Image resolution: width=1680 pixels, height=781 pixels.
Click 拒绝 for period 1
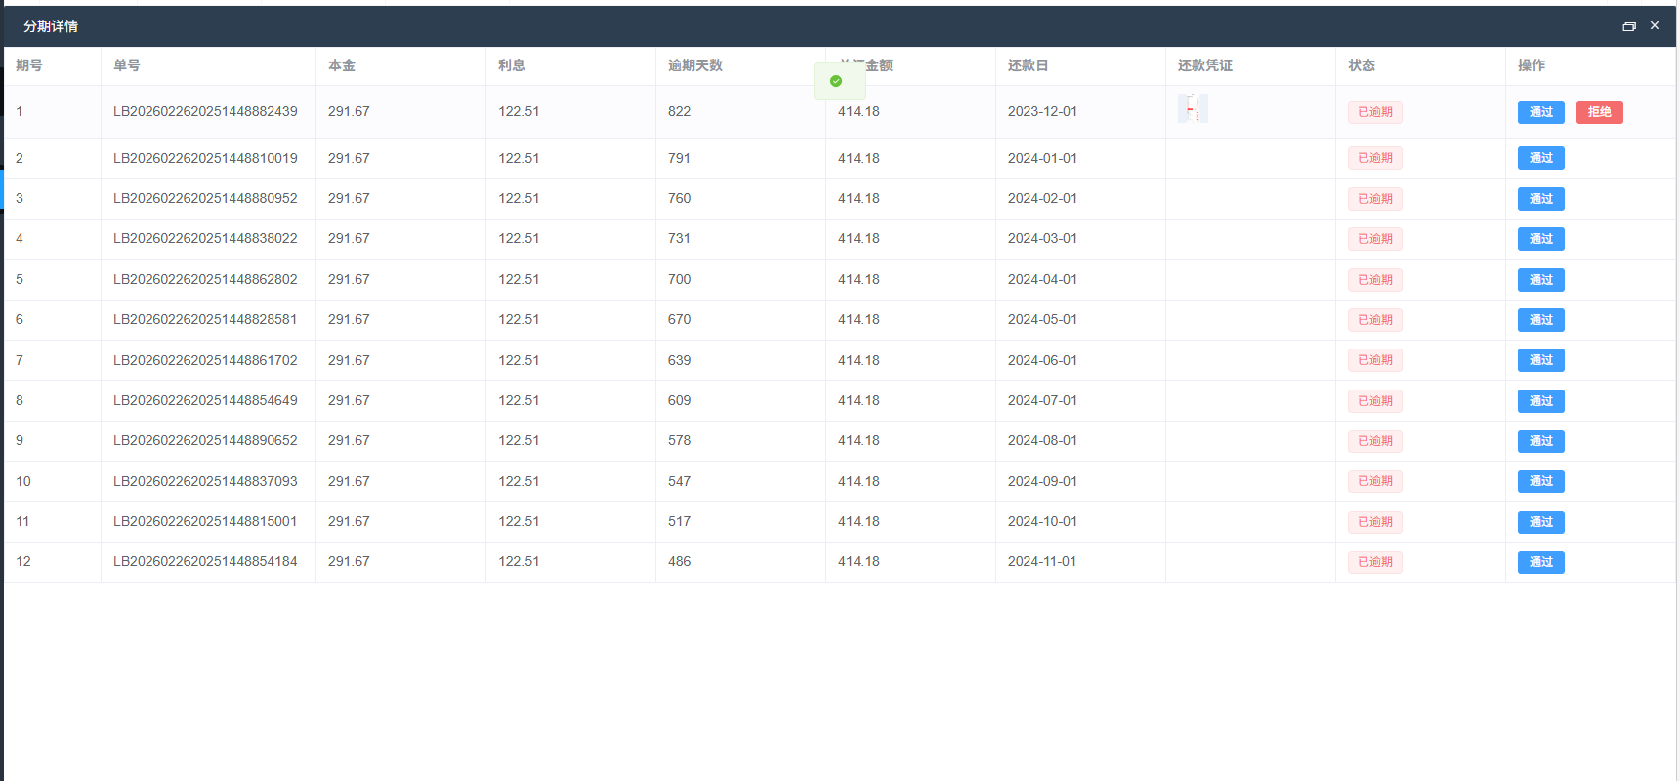[1599, 112]
